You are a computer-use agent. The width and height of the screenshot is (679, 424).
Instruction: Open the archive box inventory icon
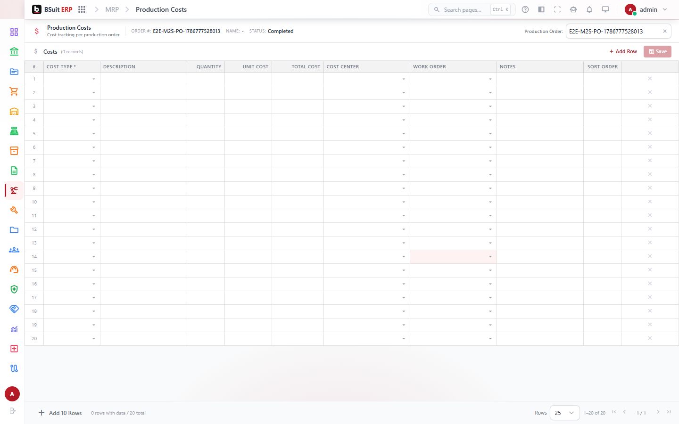pyautogui.click(x=14, y=151)
